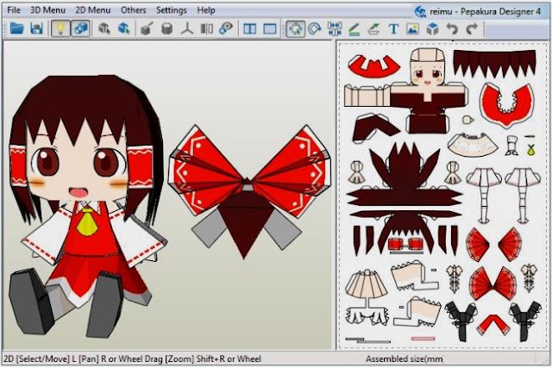
Task: Click the Undo arrow icon
Action: (x=452, y=28)
